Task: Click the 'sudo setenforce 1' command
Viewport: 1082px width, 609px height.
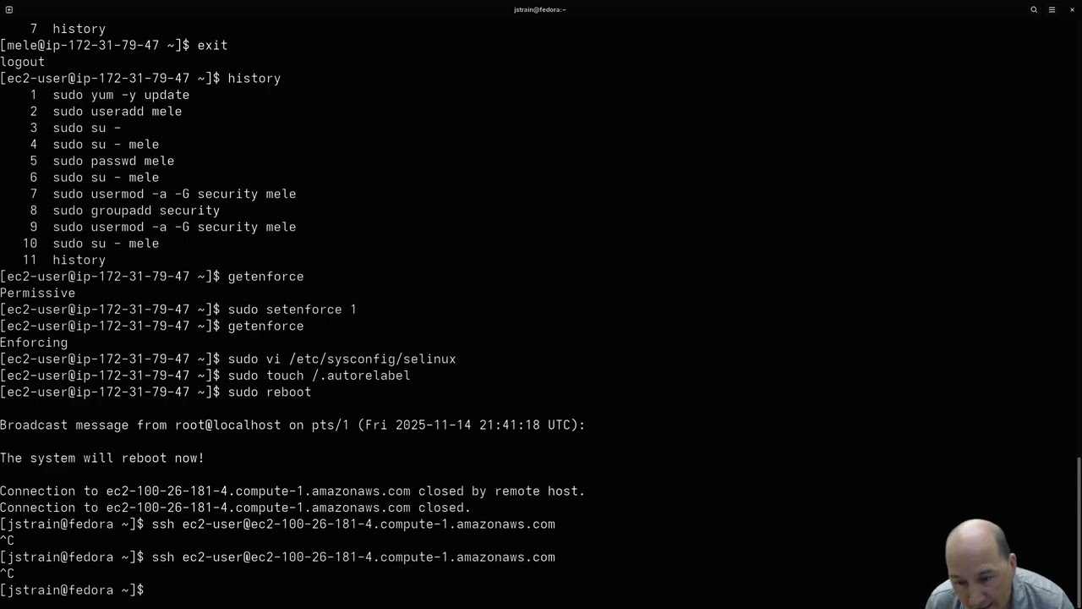Action: click(292, 310)
